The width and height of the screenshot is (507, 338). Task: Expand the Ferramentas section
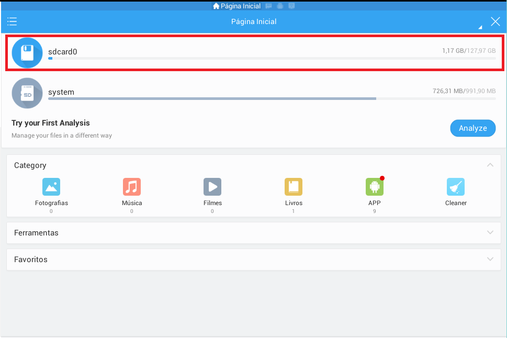tap(490, 232)
